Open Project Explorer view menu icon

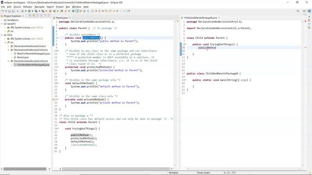pyautogui.click(x=41, y=16)
